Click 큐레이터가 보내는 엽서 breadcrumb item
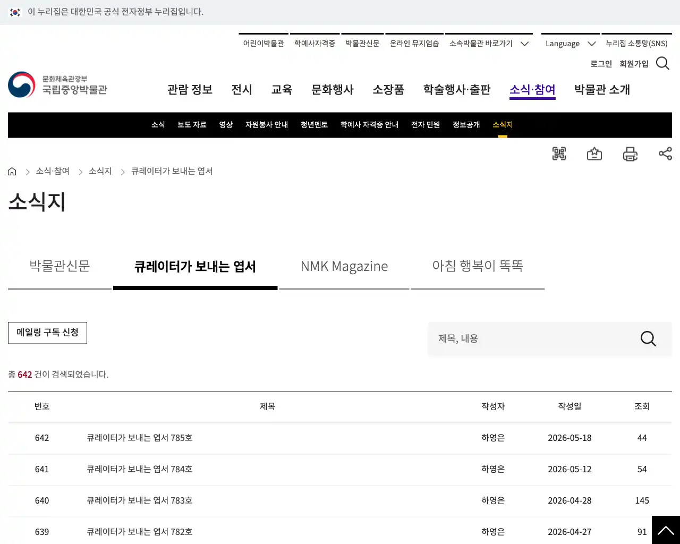 point(172,171)
